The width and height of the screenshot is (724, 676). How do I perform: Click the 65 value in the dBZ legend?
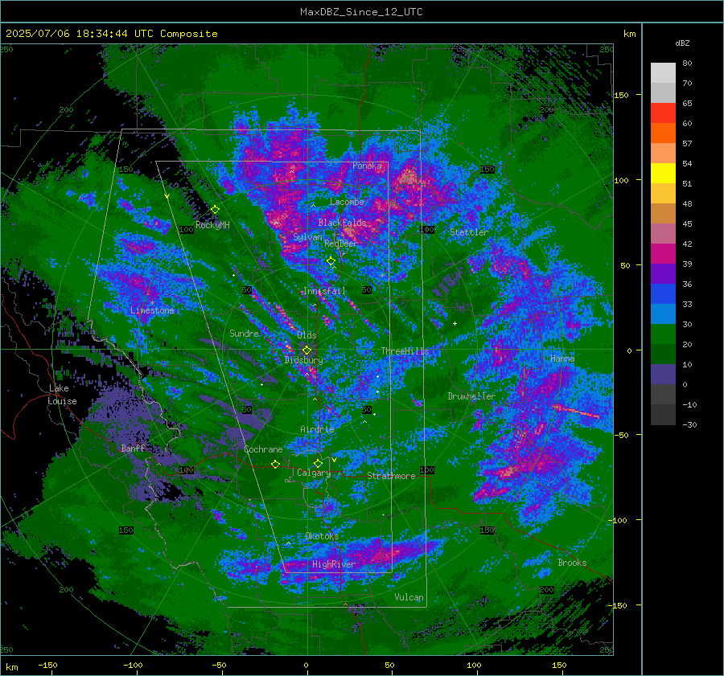pyautogui.click(x=687, y=104)
